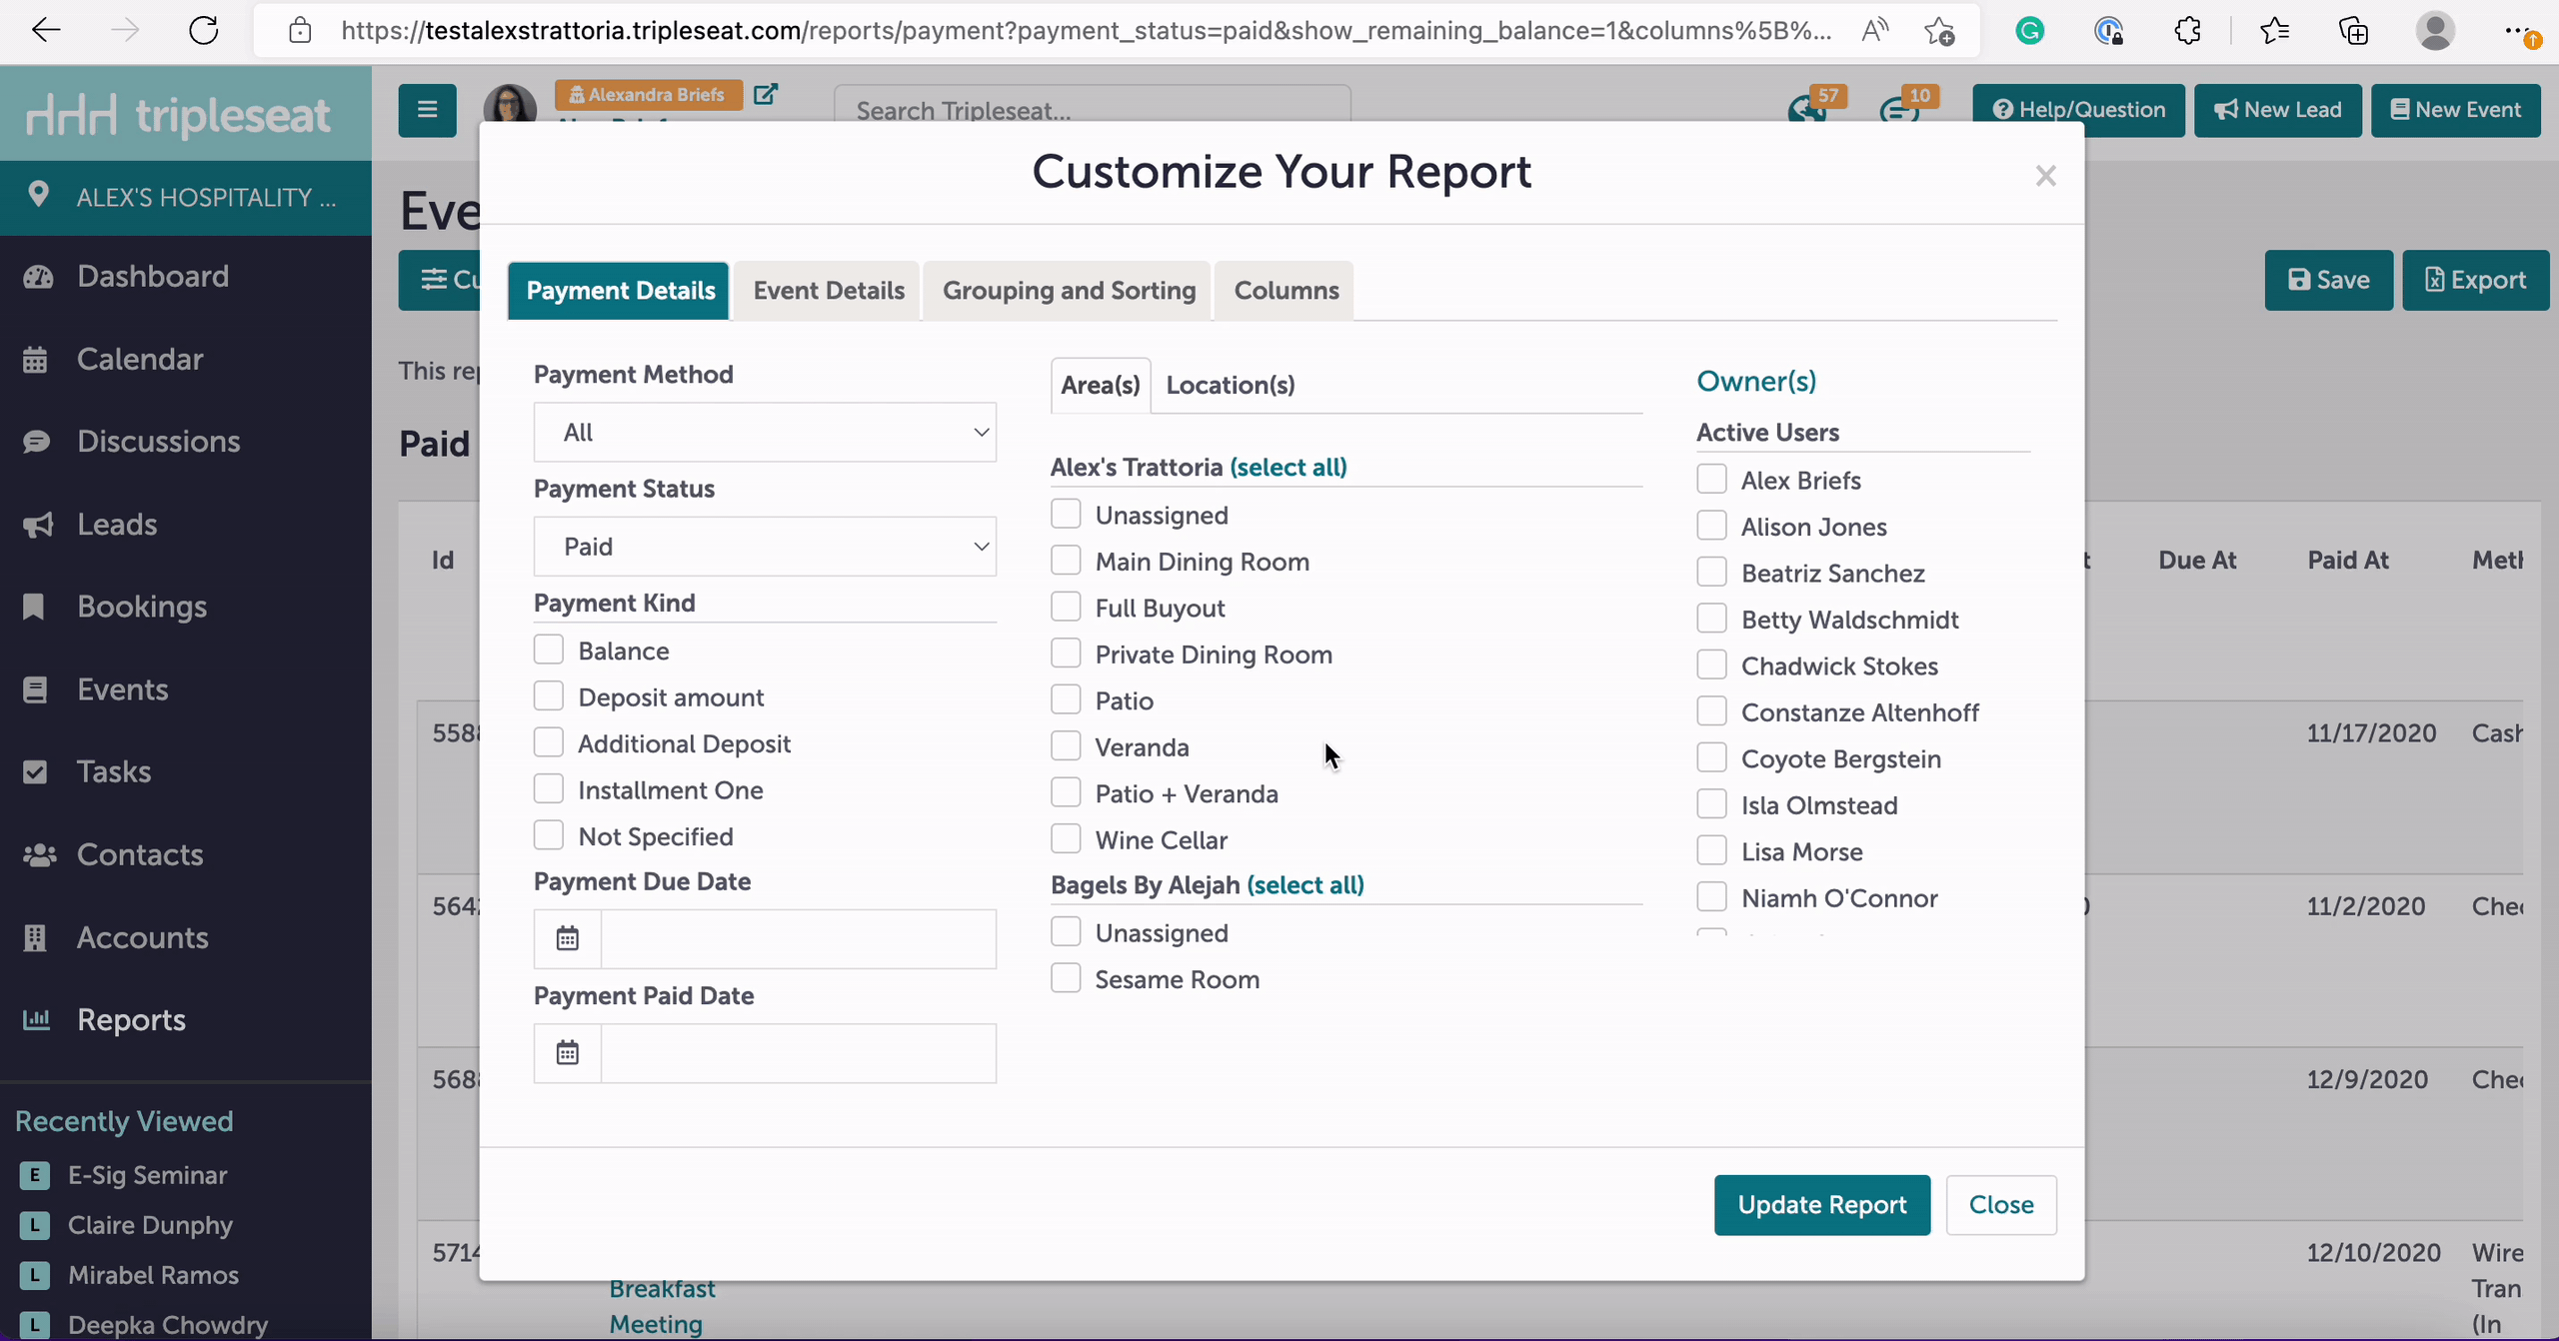Open recently viewed E-Sig Seminar

point(147,1175)
